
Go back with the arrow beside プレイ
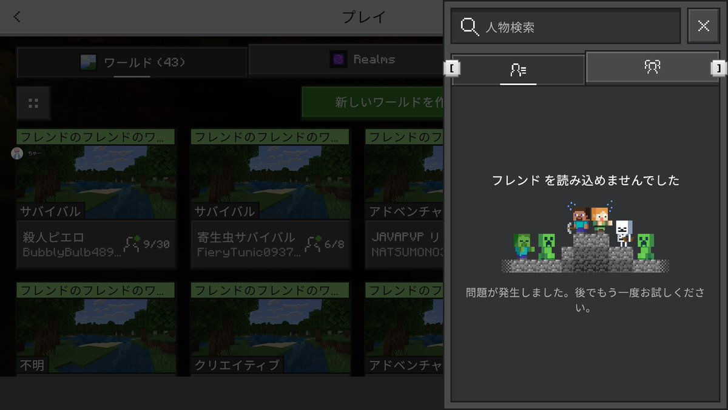tap(16, 17)
